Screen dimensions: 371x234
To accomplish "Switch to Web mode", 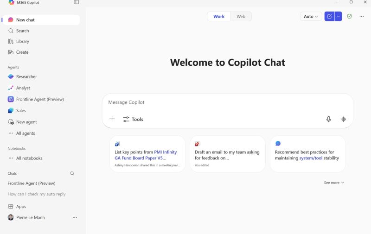I will 241,16.
